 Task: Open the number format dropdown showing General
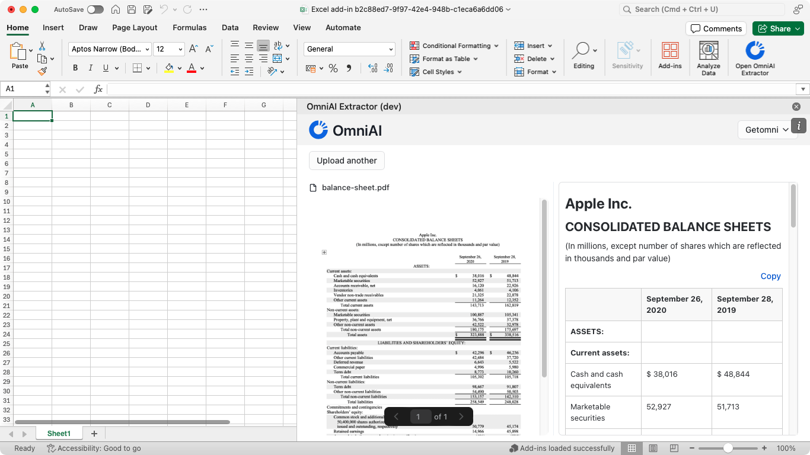pos(349,49)
